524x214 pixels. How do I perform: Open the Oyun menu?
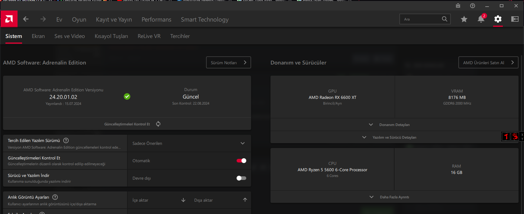click(79, 20)
